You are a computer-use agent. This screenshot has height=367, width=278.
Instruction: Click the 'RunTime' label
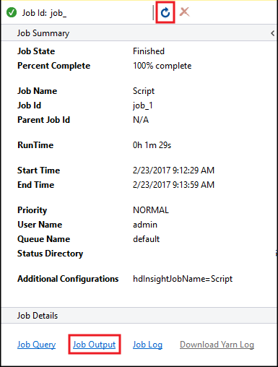click(35, 145)
